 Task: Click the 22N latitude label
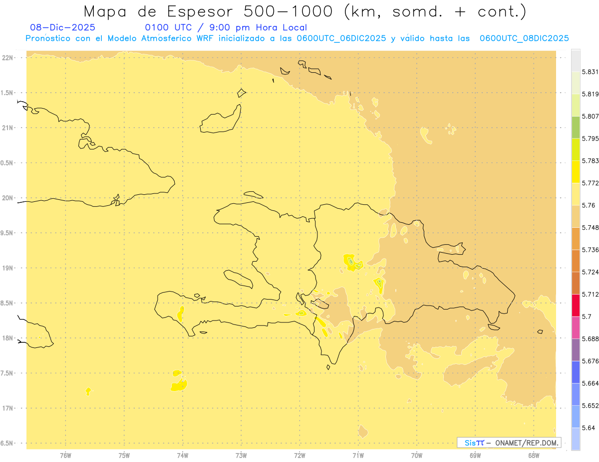coord(7,57)
